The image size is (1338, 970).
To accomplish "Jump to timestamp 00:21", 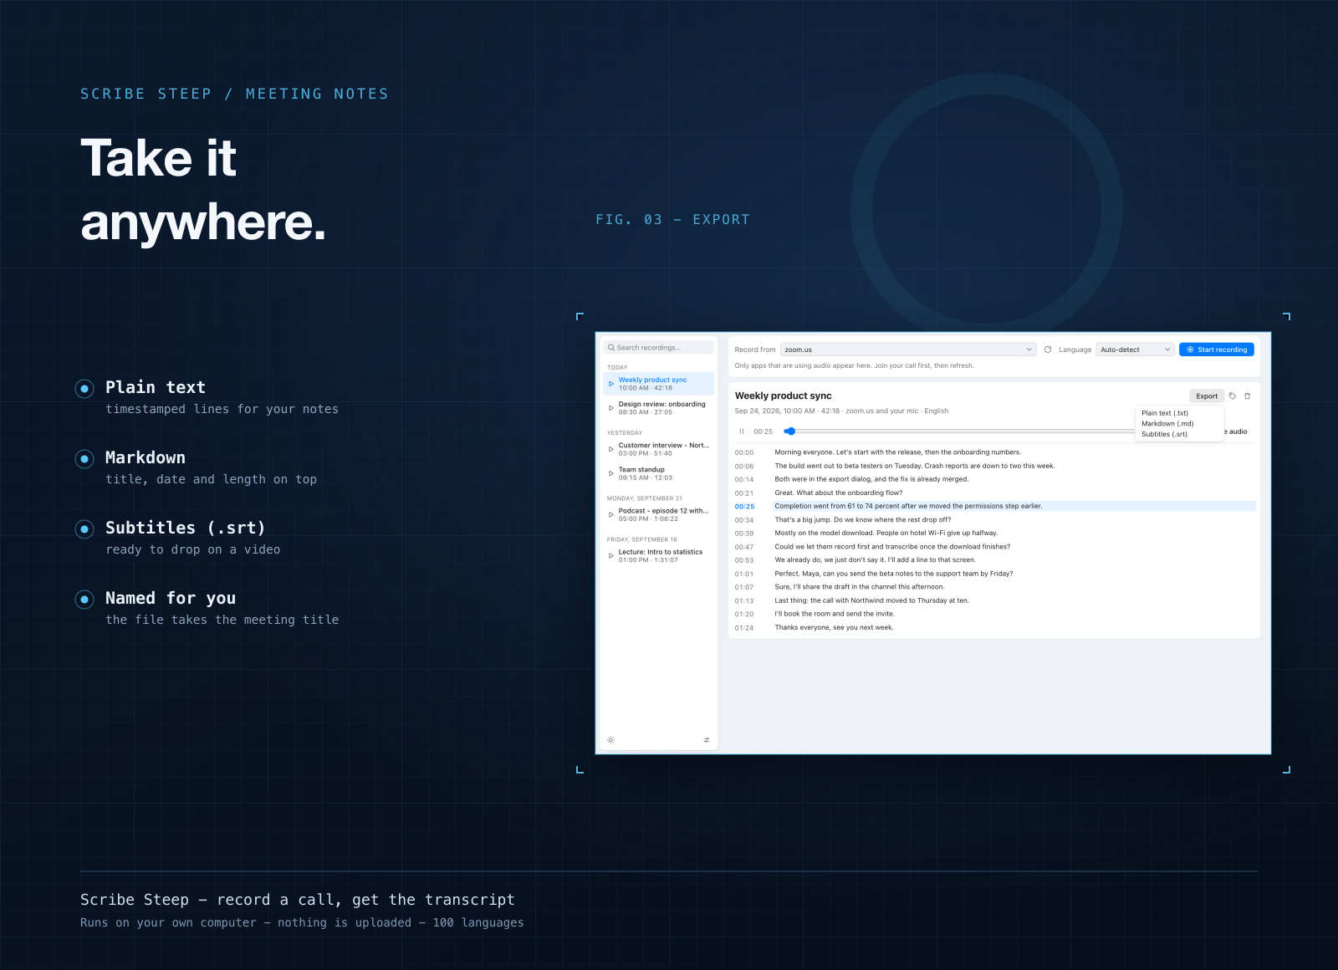I will point(744,493).
